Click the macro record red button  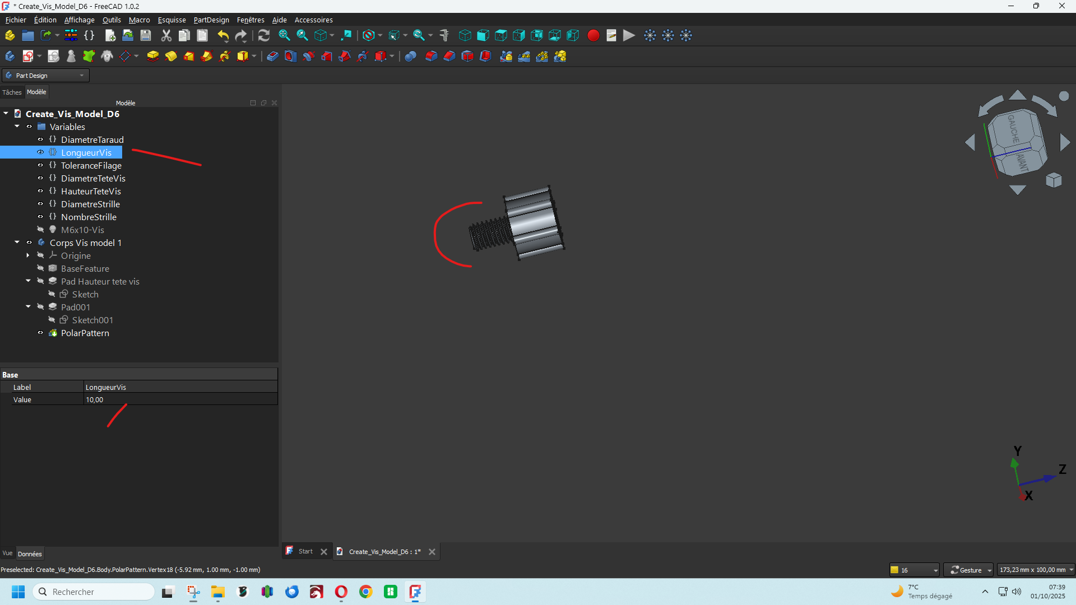click(x=593, y=35)
